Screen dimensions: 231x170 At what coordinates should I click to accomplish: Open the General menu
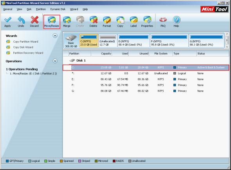point(8,9)
